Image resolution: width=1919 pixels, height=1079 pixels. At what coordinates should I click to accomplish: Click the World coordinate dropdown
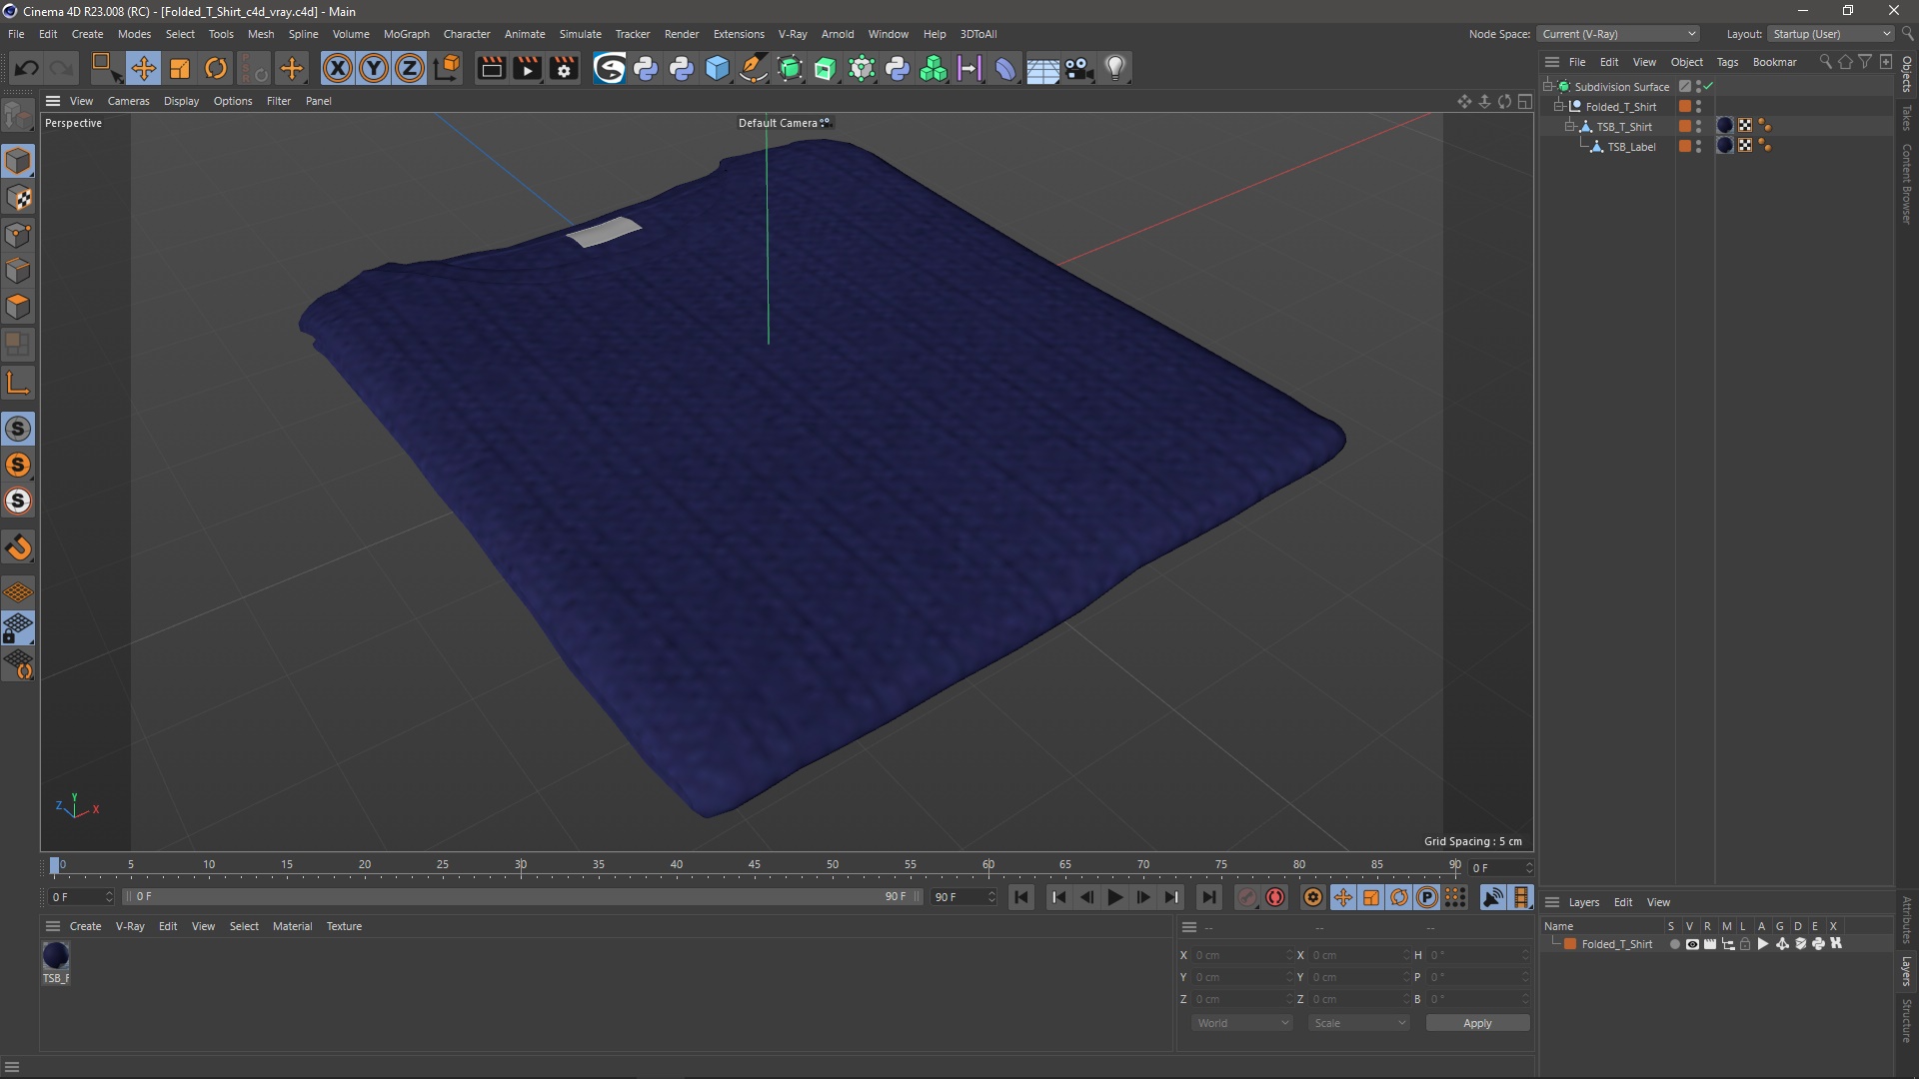click(x=1237, y=1021)
